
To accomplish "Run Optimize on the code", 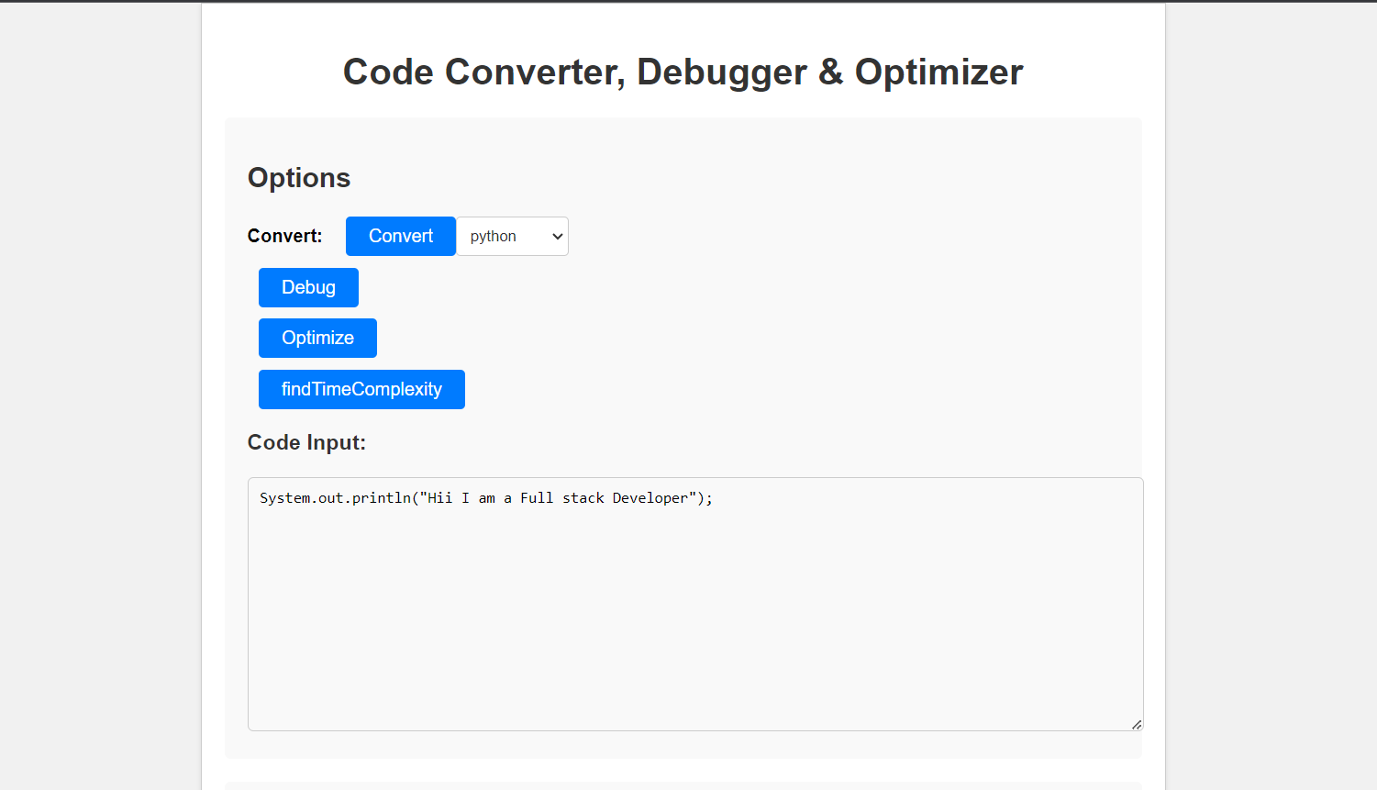I will pyautogui.click(x=317, y=339).
